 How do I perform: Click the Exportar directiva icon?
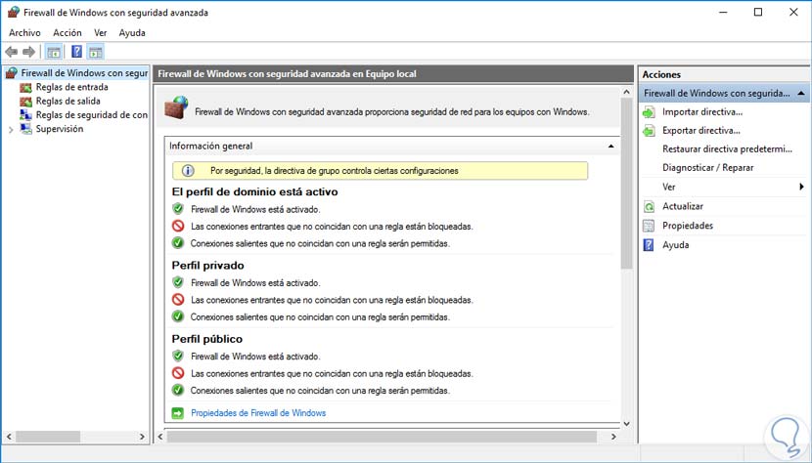649,130
